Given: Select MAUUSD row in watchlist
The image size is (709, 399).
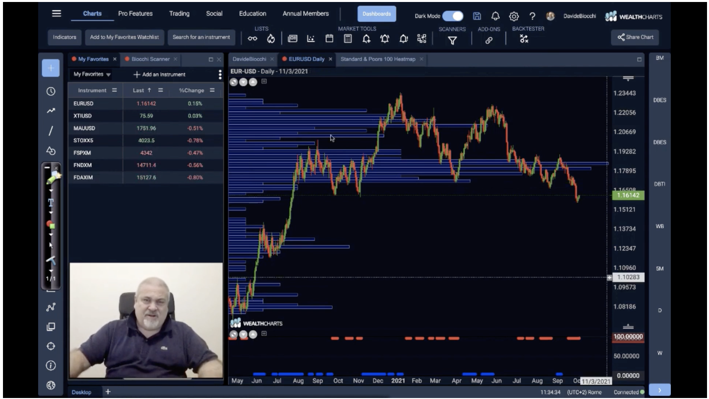Looking at the screenshot, I should coord(145,129).
